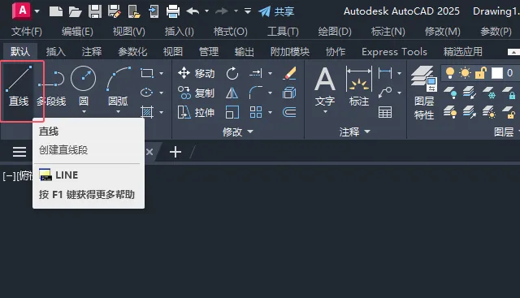Close the current drawing tab (×)
This screenshot has width=520, height=298.
tap(149, 152)
